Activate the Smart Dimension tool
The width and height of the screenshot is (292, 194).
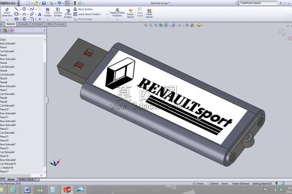7,13
